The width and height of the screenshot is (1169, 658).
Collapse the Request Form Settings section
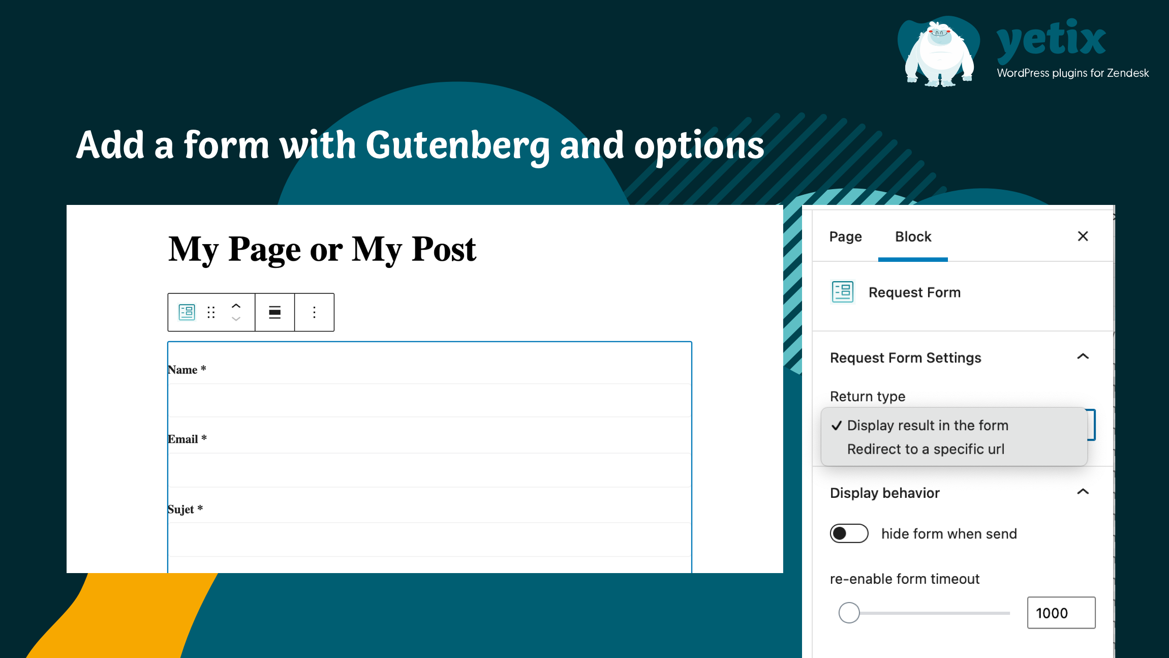pos(1083,357)
